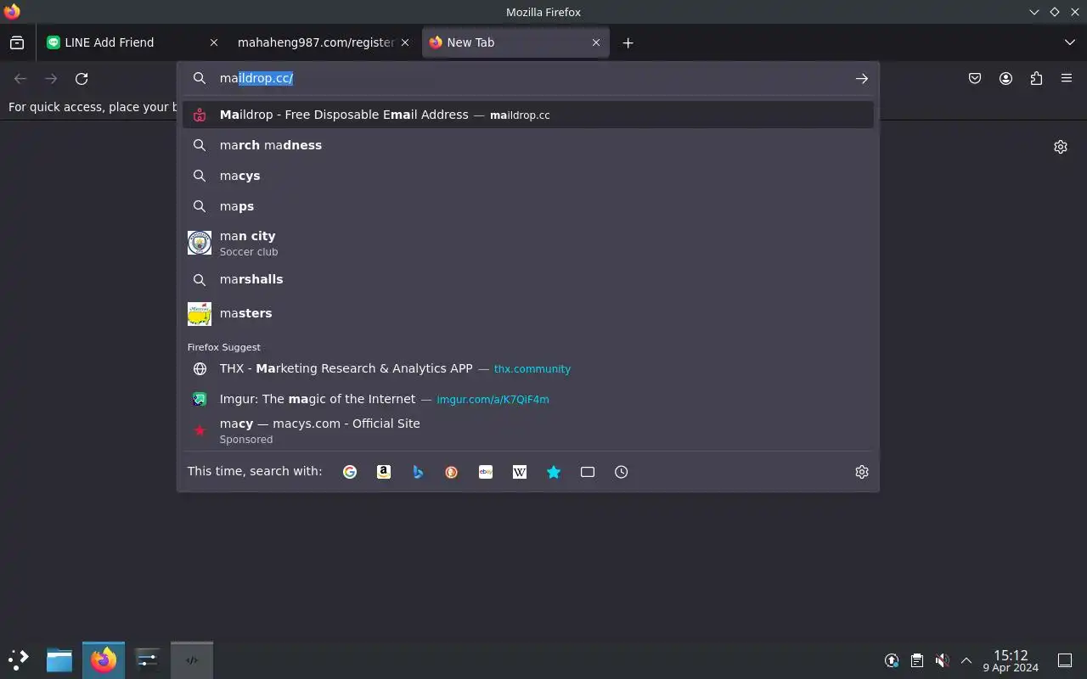This screenshot has width=1087, height=679.
Task: Click the Forward navigation arrow
Action: (51, 78)
